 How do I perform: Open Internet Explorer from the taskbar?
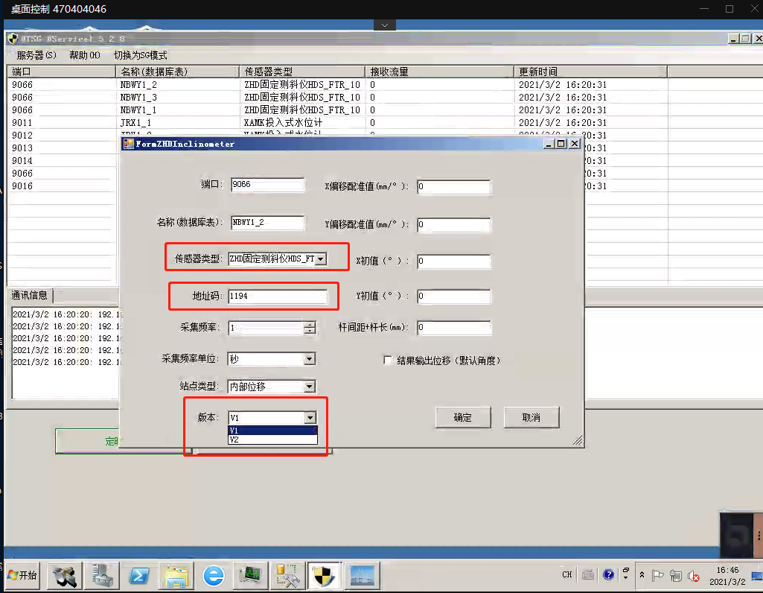point(214,575)
